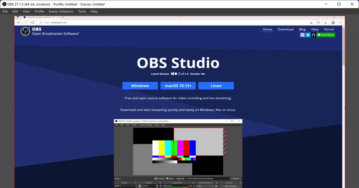The width and height of the screenshot is (359, 188).
Task: Click the OBS Studio heading text
Action: (x=178, y=63)
